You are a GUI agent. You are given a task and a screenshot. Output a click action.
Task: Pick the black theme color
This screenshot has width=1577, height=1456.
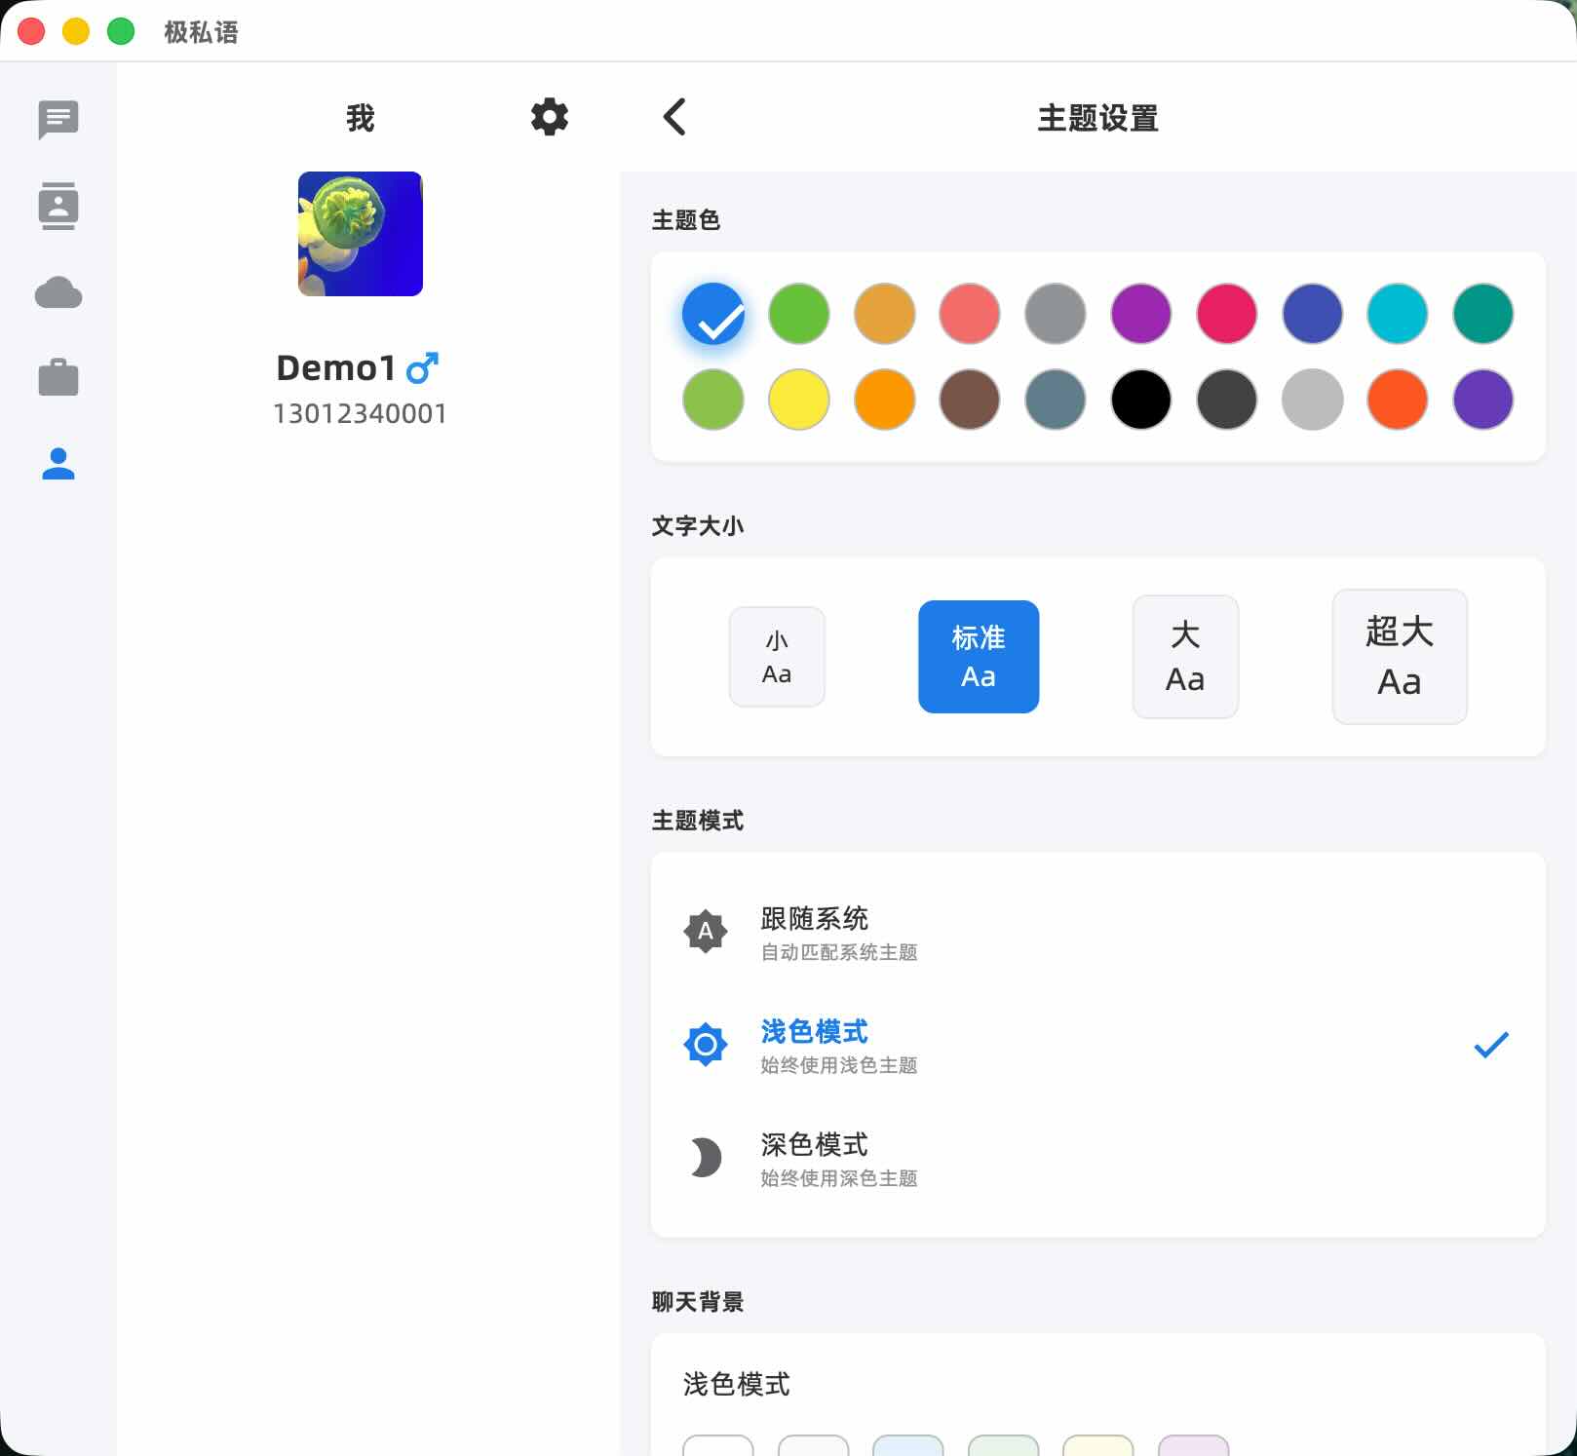[x=1141, y=400]
